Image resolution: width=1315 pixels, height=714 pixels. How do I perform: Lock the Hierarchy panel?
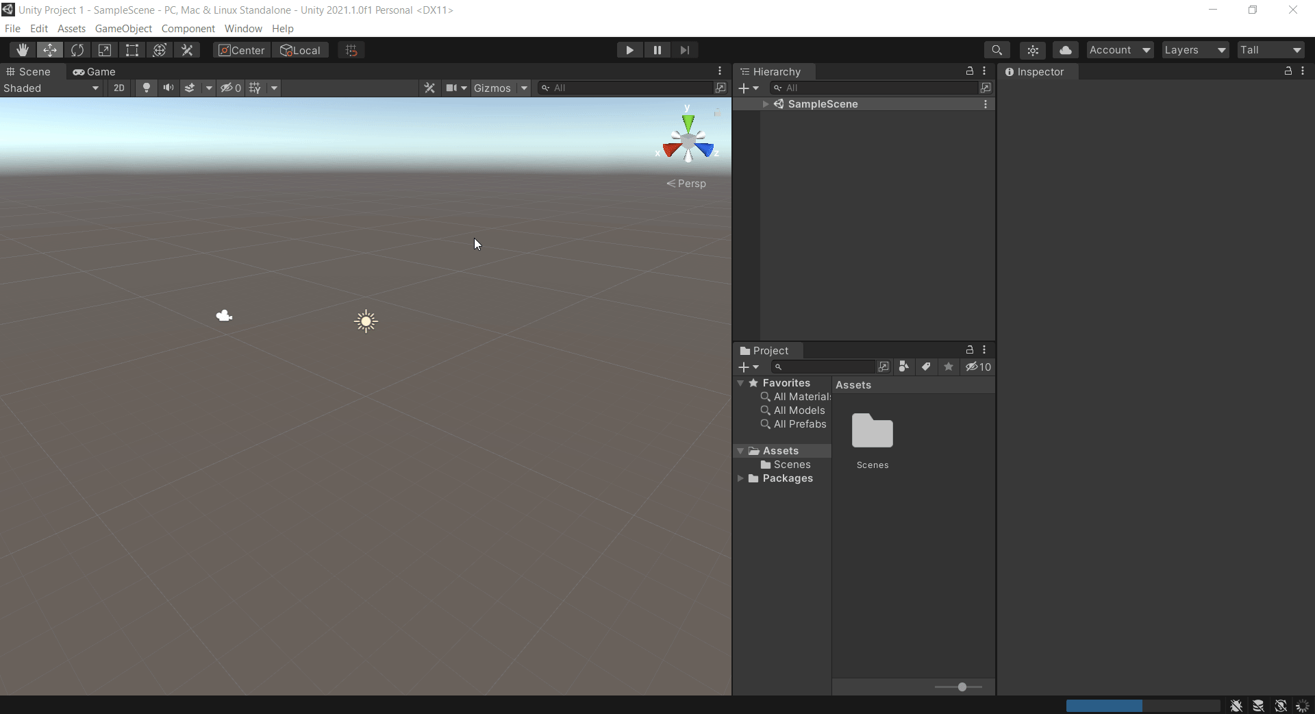click(970, 71)
